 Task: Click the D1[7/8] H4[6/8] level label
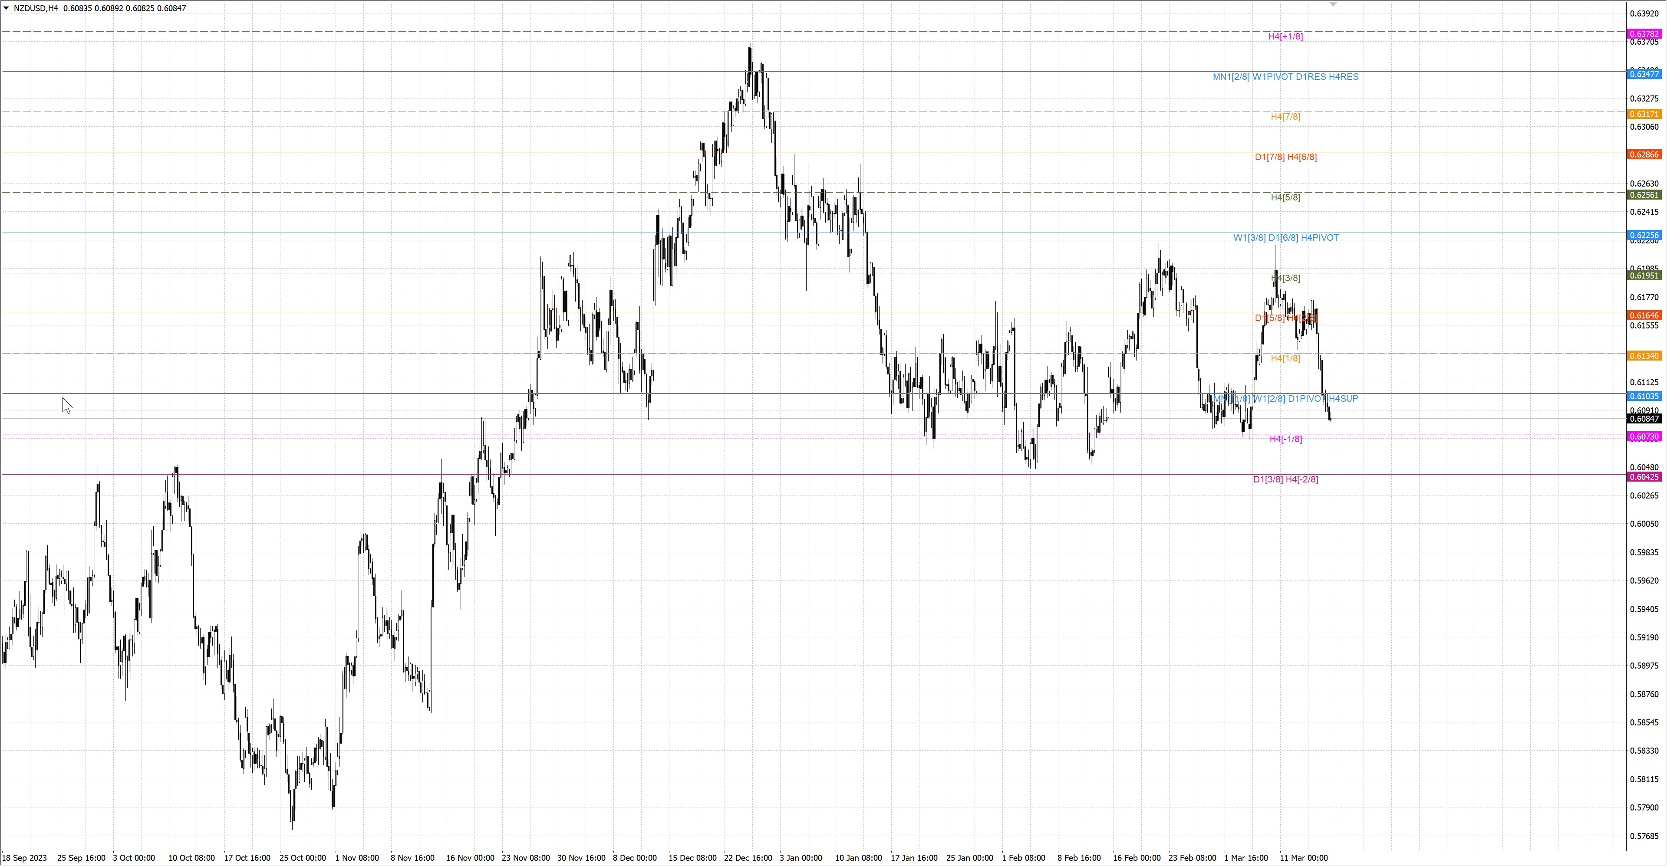coord(1285,157)
